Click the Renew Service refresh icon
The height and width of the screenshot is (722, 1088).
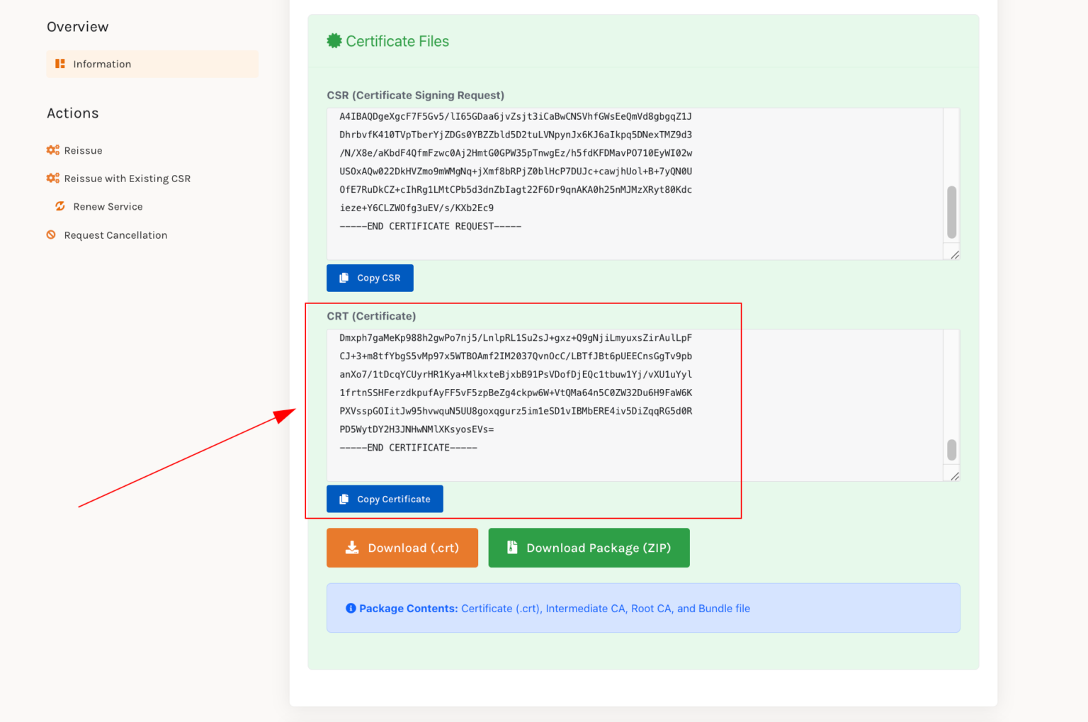click(x=60, y=206)
